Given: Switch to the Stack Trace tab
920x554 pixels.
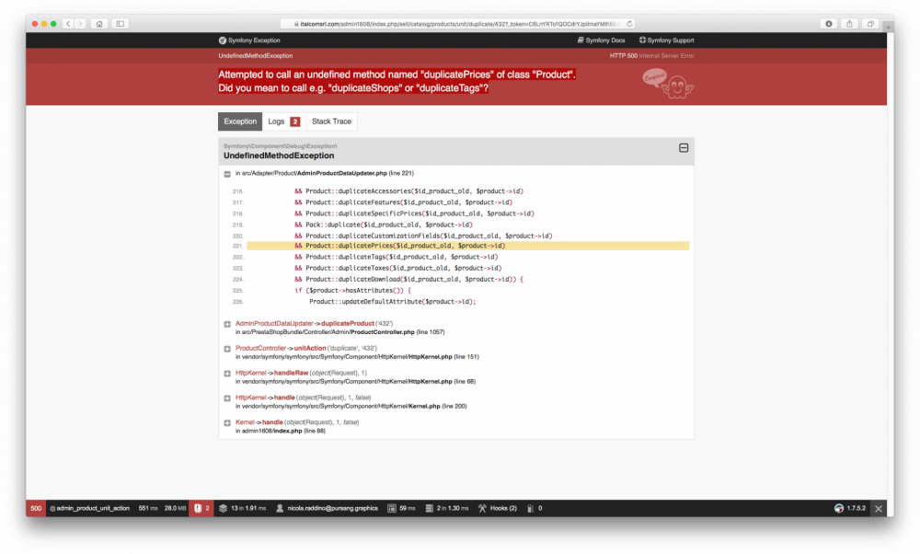Looking at the screenshot, I should [331, 121].
